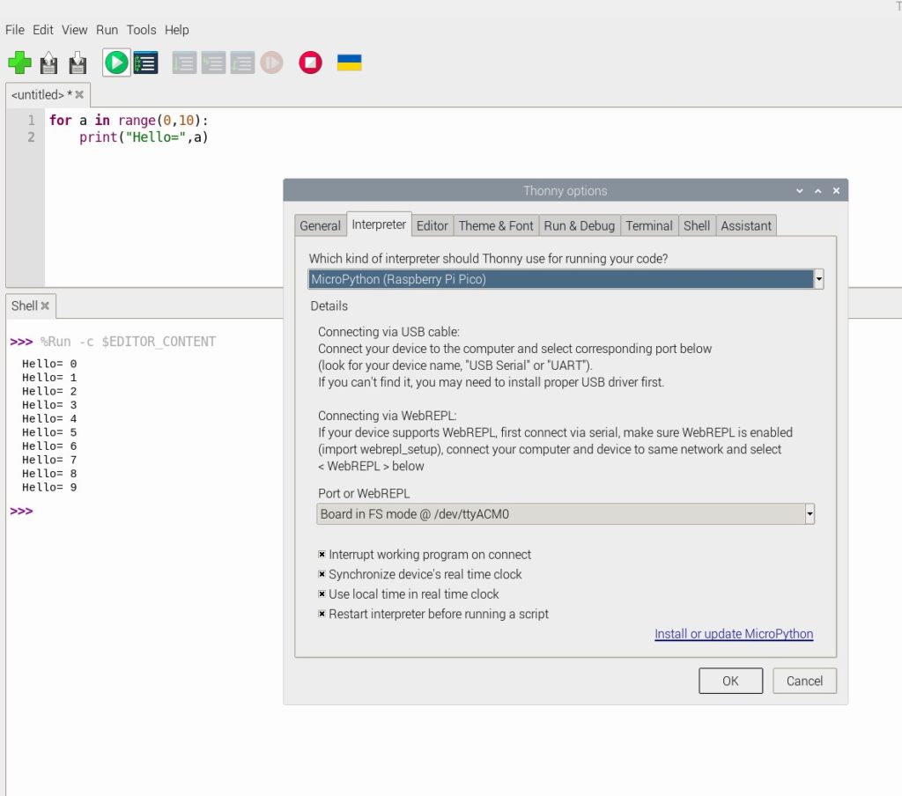
Task: Toggle Synchronize device's real time clock
Action: (322, 574)
